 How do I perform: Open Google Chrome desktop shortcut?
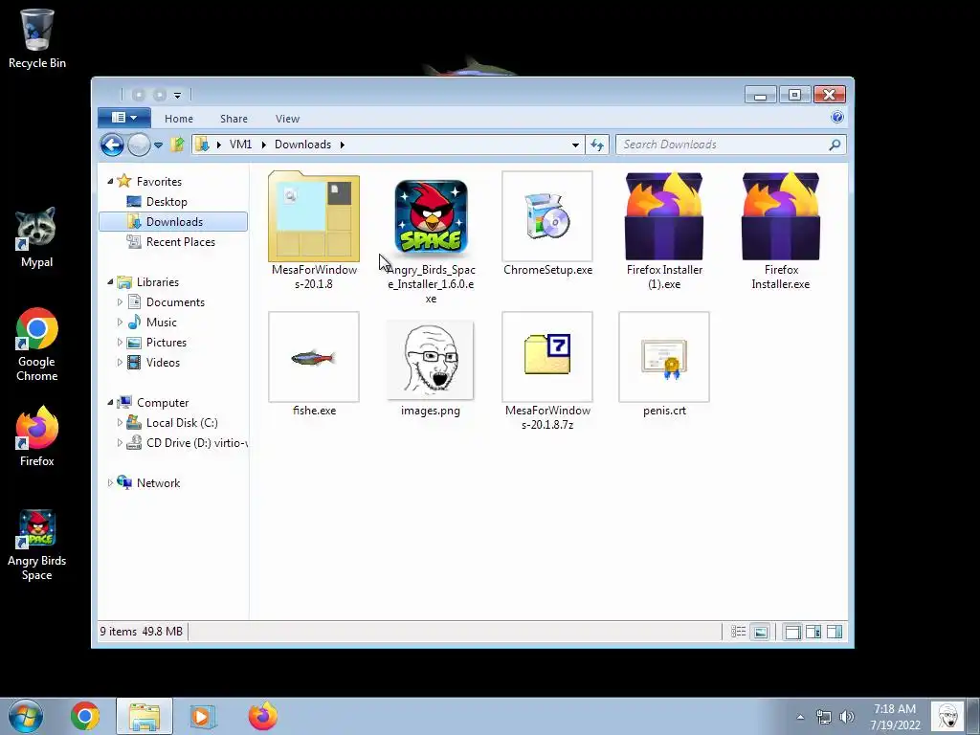pyautogui.click(x=37, y=345)
